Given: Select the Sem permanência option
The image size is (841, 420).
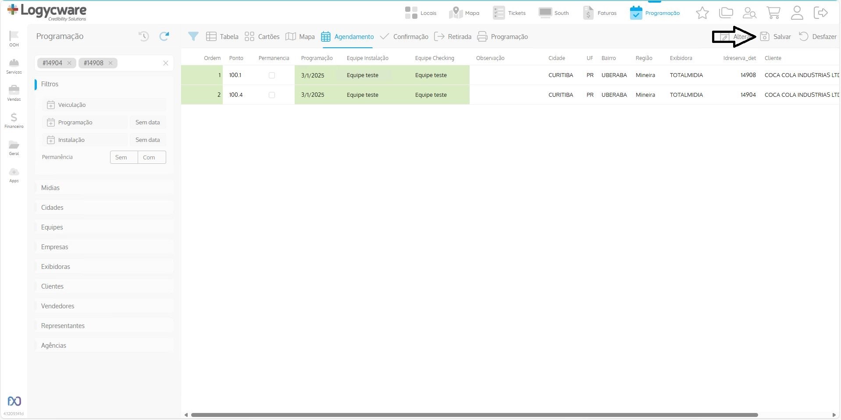Looking at the screenshot, I should coord(124,157).
